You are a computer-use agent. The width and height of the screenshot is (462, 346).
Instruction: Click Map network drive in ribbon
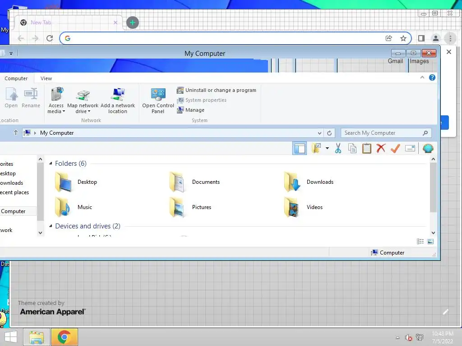click(83, 100)
